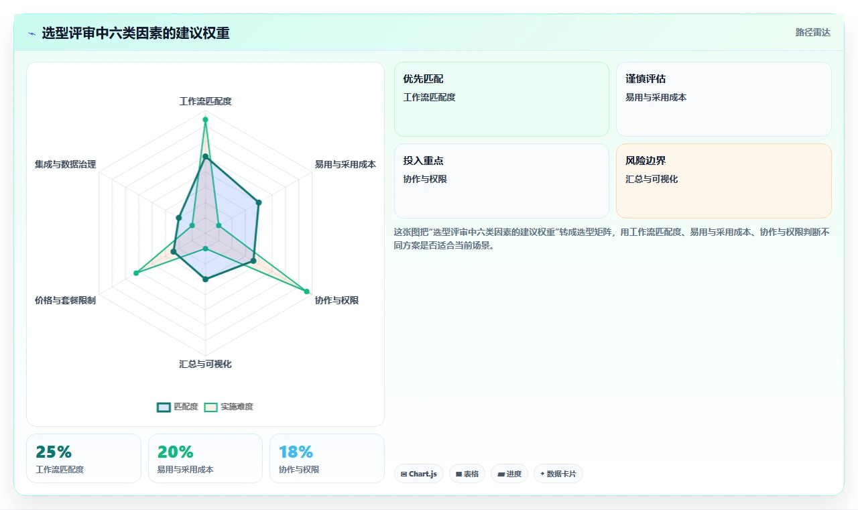This screenshot has height=510, width=858.
Task: Click the 匹配度 data point at 集成与数据治理
Action: 178,218
